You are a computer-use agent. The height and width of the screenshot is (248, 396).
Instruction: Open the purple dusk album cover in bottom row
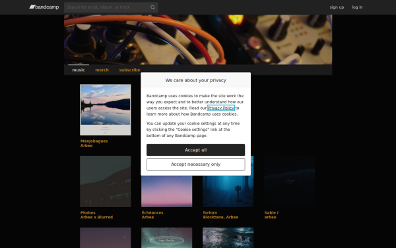click(106, 238)
